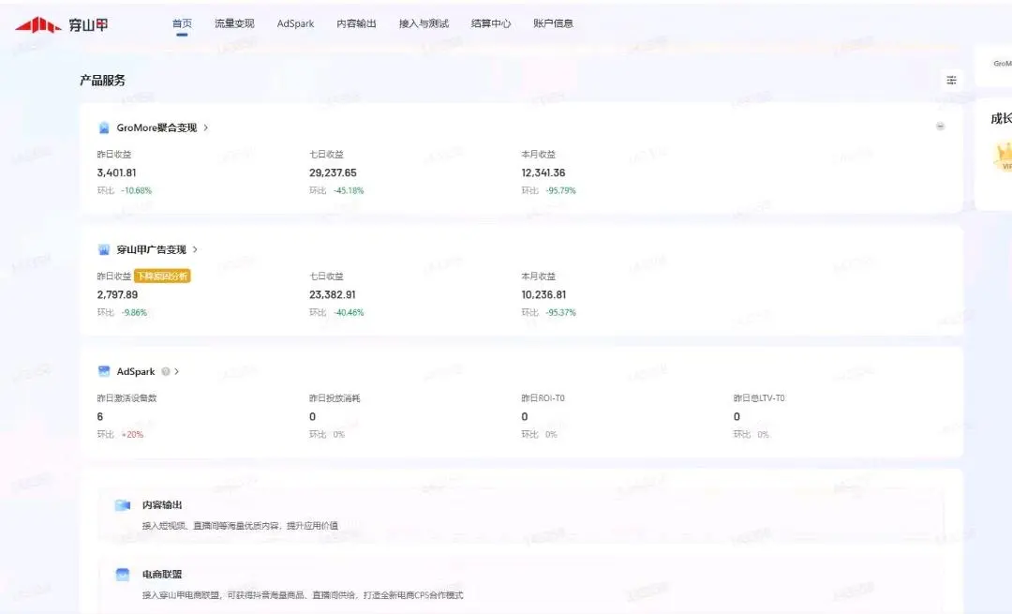The image size is (1012, 614).
Task: Click the -95.37% change figure
Action: click(x=561, y=312)
